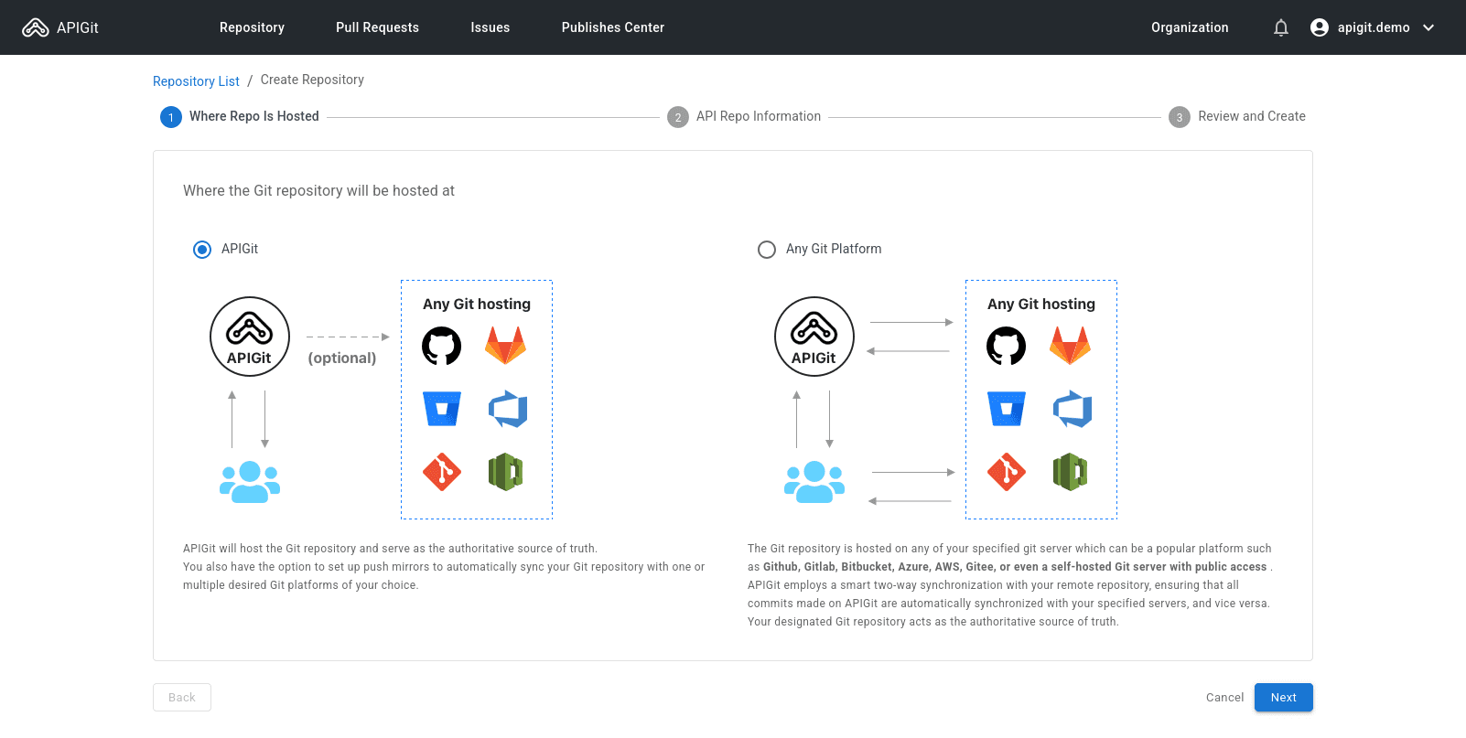Click the Azure DevOps icon in left diagram
Image resolution: width=1466 pixels, height=738 pixels.
pyautogui.click(x=508, y=409)
